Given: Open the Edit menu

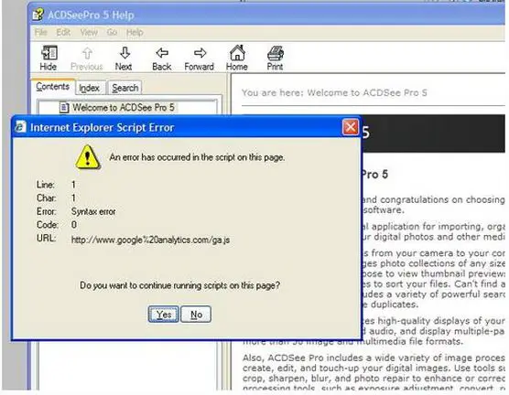Looking at the screenshot, I should (x=63, y=32).
